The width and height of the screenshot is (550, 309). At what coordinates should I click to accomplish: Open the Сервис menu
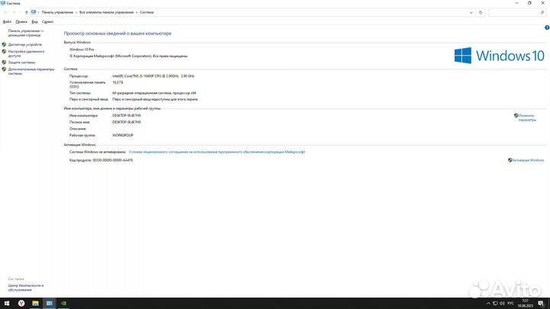(x=47, y=21)
